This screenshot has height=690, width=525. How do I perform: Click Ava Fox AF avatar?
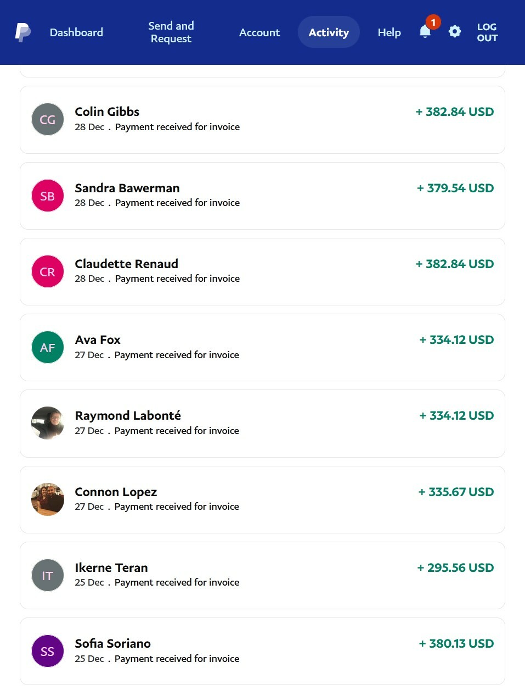(48, 347)
